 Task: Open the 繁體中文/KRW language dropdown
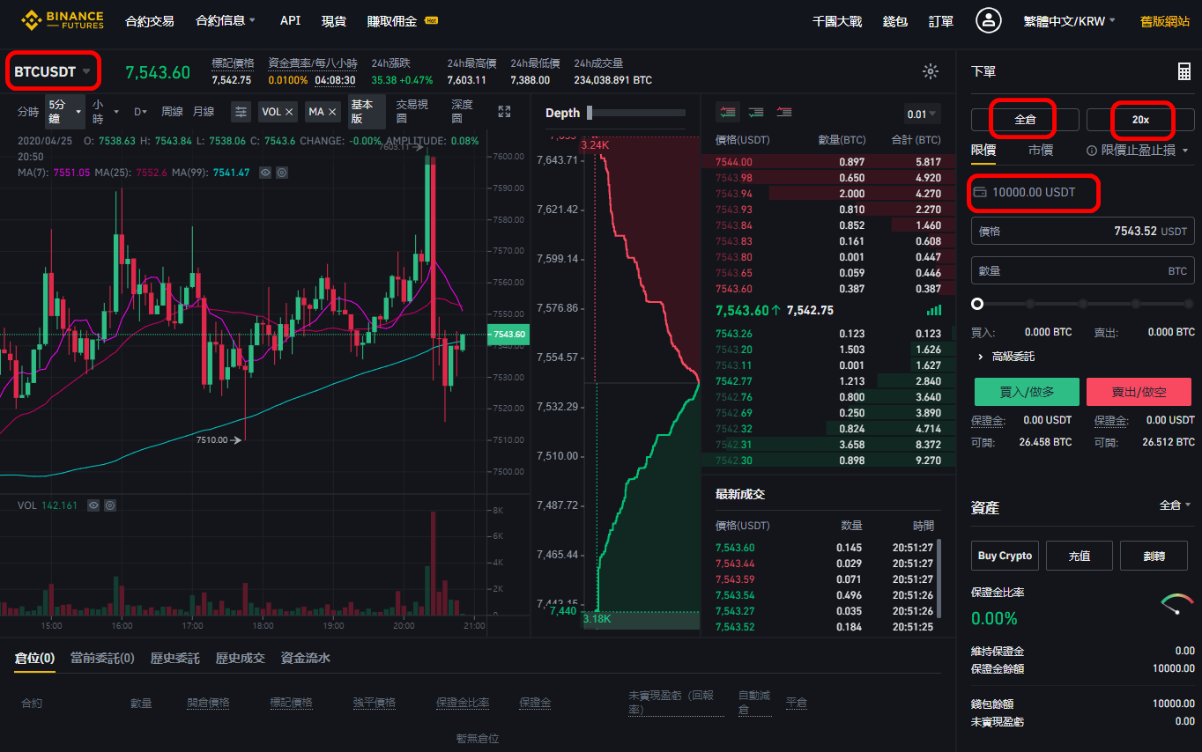pyautogui.click(x=1069, y=21)
